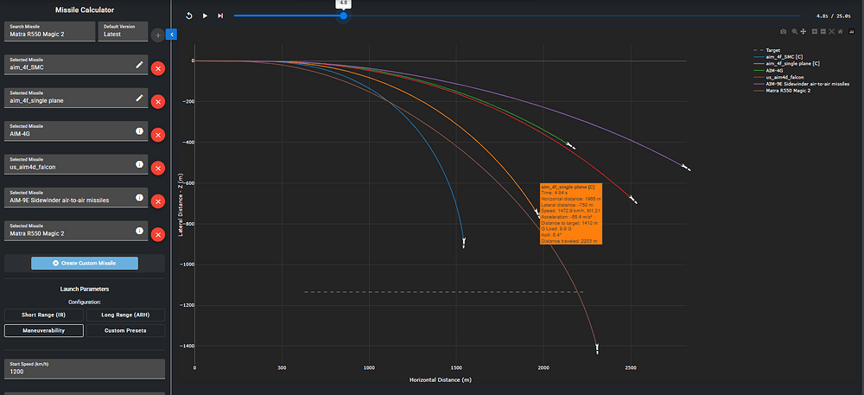This screenshot has height=395, width=864.
Task: Skip to end of simulation
Action: pyautogui.click(x=220, y=16)
